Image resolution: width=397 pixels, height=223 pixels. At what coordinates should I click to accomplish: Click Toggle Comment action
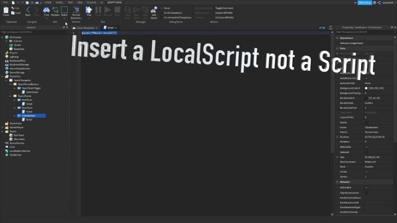click(225, 8)
